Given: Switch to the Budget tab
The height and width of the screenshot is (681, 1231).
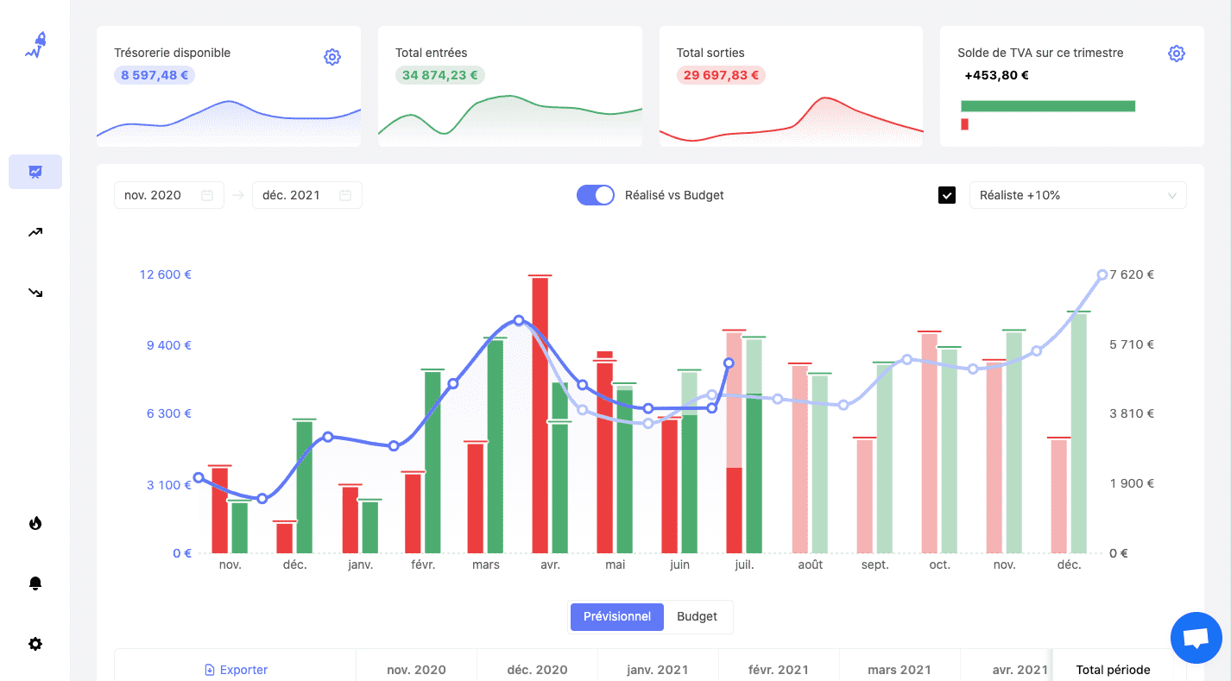Looking at the screenshot, I should (697, 616).
